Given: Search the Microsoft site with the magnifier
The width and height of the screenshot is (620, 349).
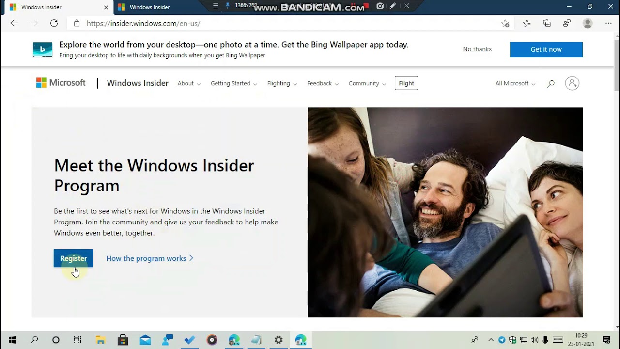Looking at the screenshot, I should point(551,83).
